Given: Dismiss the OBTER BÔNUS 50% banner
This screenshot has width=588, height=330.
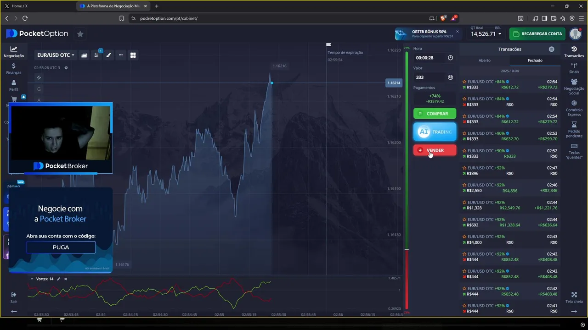Looking at the screenshot, I should [x=457, y=31].
